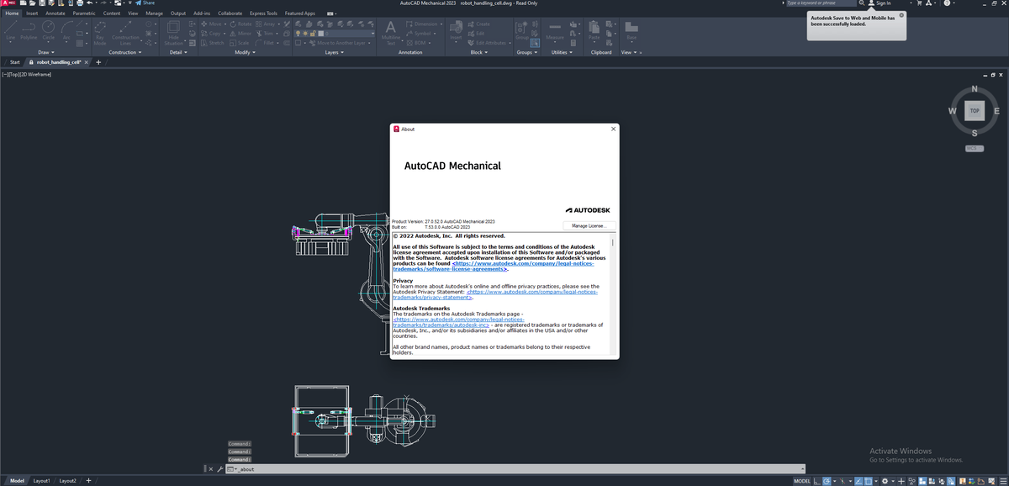Select the Rotate command
1009x486 pixels.
click(x=240, y=24)
